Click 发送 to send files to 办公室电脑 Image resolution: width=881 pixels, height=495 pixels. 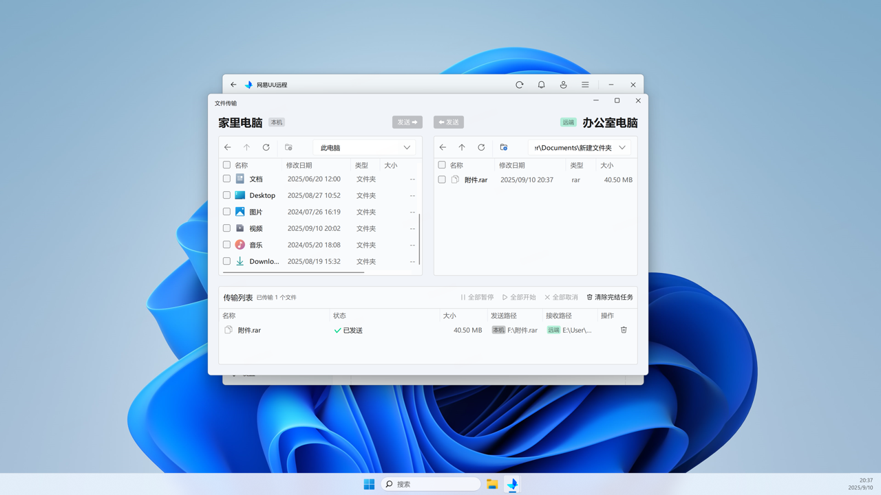coord(407,122)
